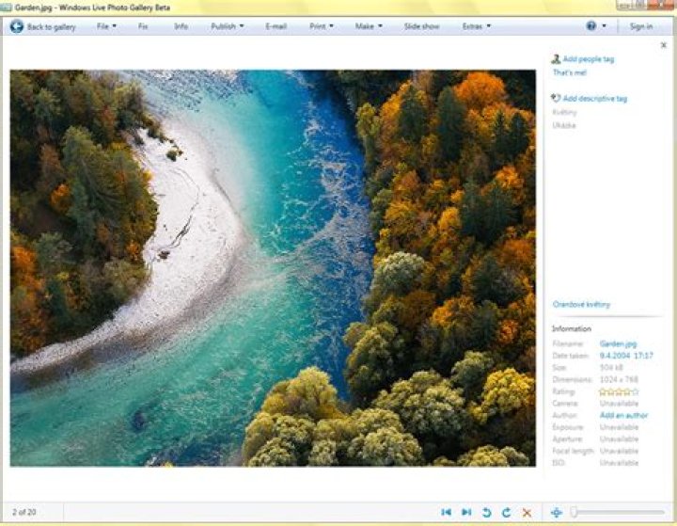Skip to the next photo
Image resolution: width=677 pixels, height=526 pixels.
[466, 512]
